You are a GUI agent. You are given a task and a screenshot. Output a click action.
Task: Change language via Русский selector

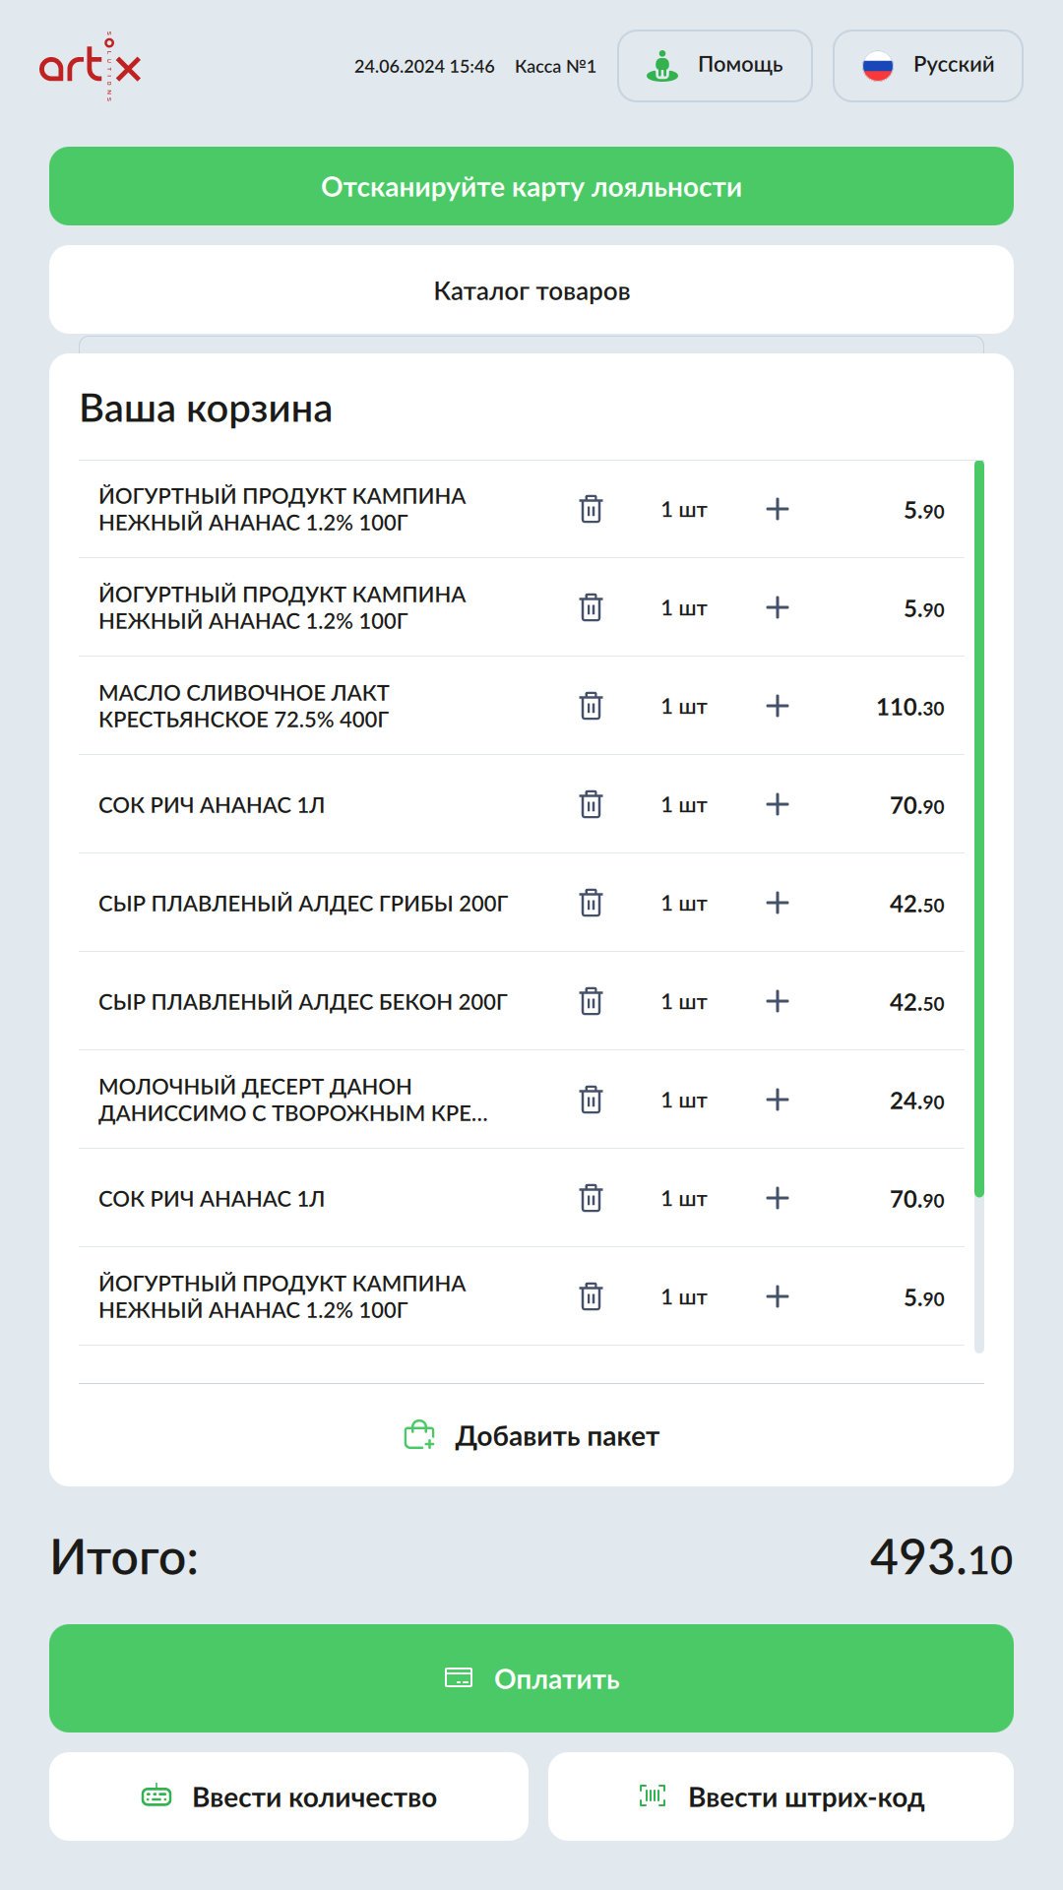pyautogui.click(x=927, y=66)
